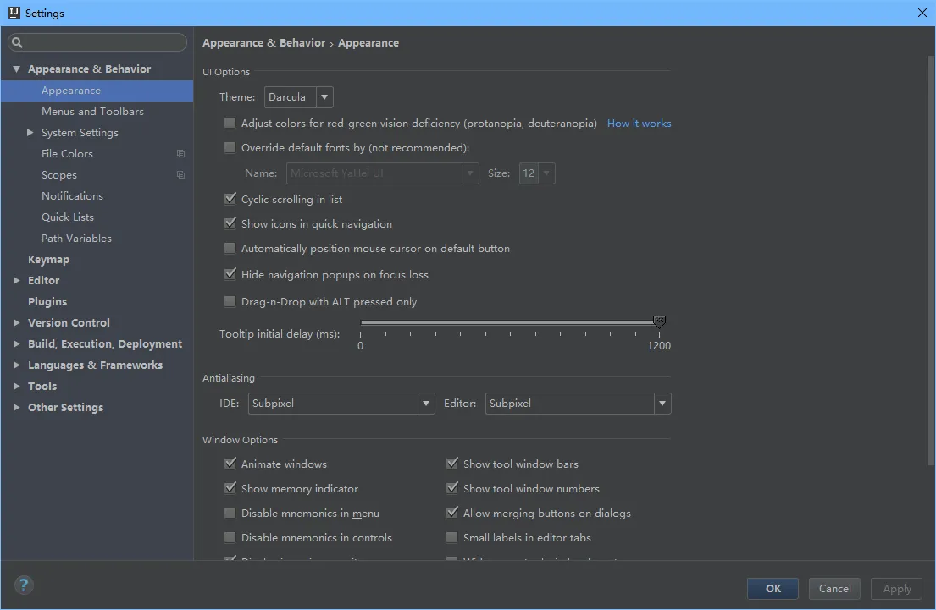Collapse the Appearance & Behavior section
The width and height of the screenshot is (936, 610).
(x=16, y=69)
